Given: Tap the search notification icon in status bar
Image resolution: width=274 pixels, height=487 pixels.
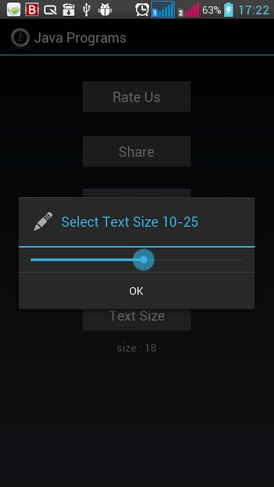Looking at the screenshot, I should pyautogui.click(x=51, y=10).
